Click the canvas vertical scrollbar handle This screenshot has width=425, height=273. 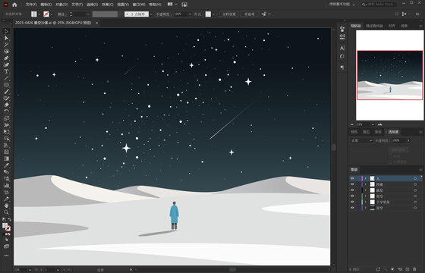tap(334, 147)
